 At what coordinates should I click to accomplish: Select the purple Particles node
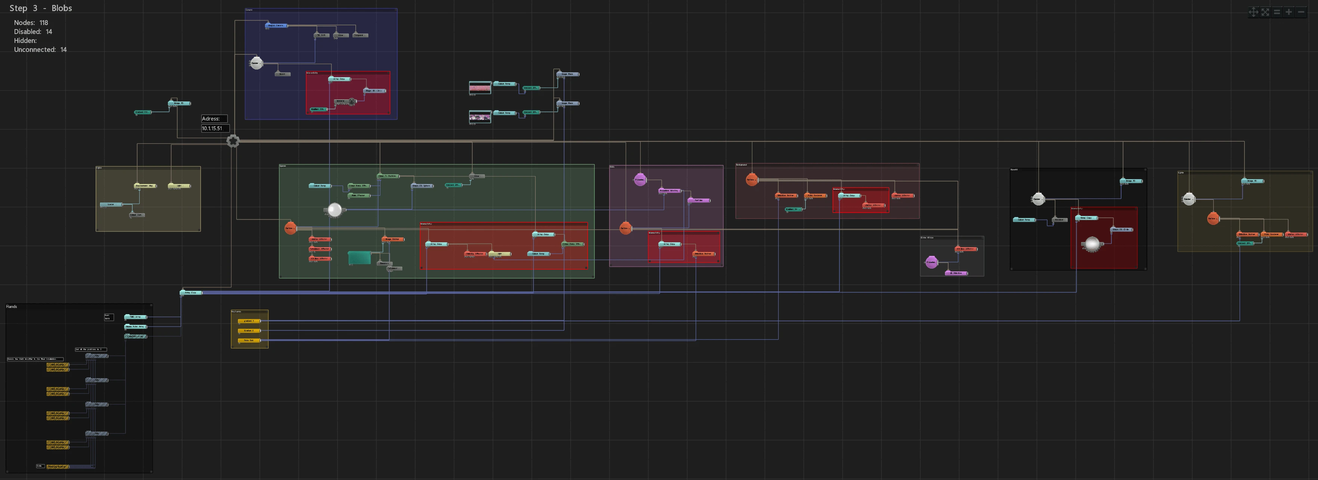tap(699, 200)
